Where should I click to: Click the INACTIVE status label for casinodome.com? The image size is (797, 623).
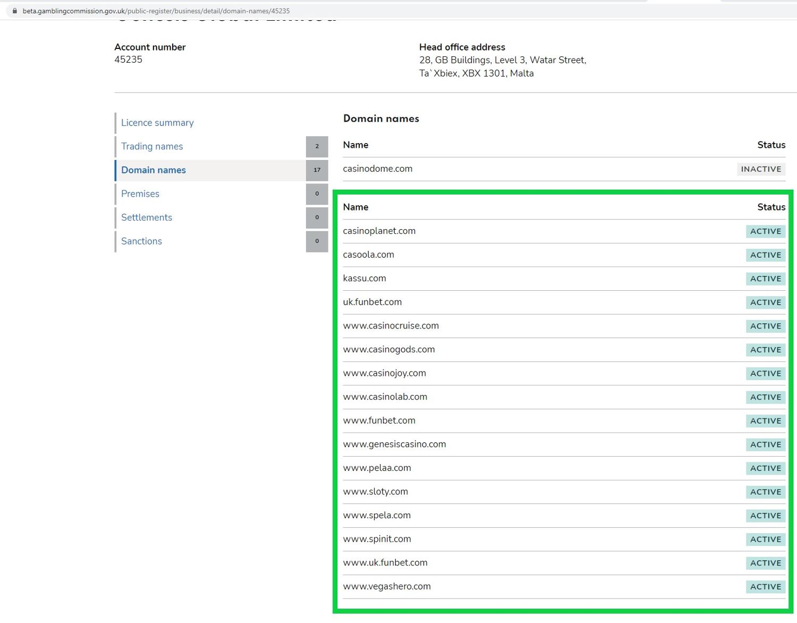[x=761, y=169]
